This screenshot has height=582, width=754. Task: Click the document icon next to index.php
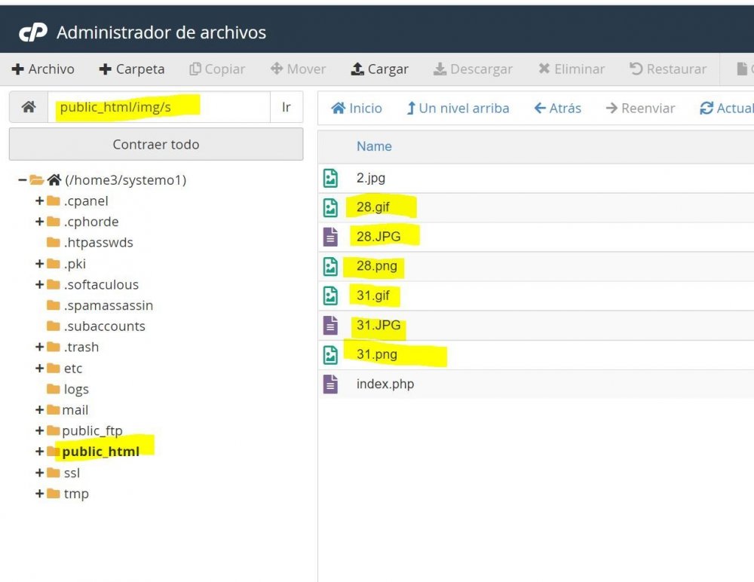[x=330, y=384]
